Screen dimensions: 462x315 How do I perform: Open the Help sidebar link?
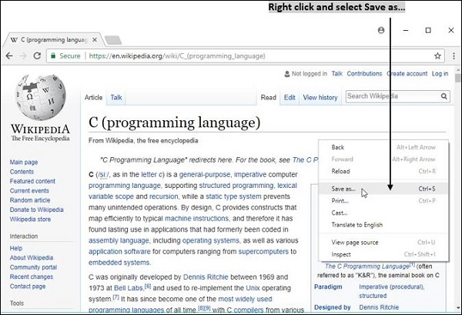pos(16,248)
